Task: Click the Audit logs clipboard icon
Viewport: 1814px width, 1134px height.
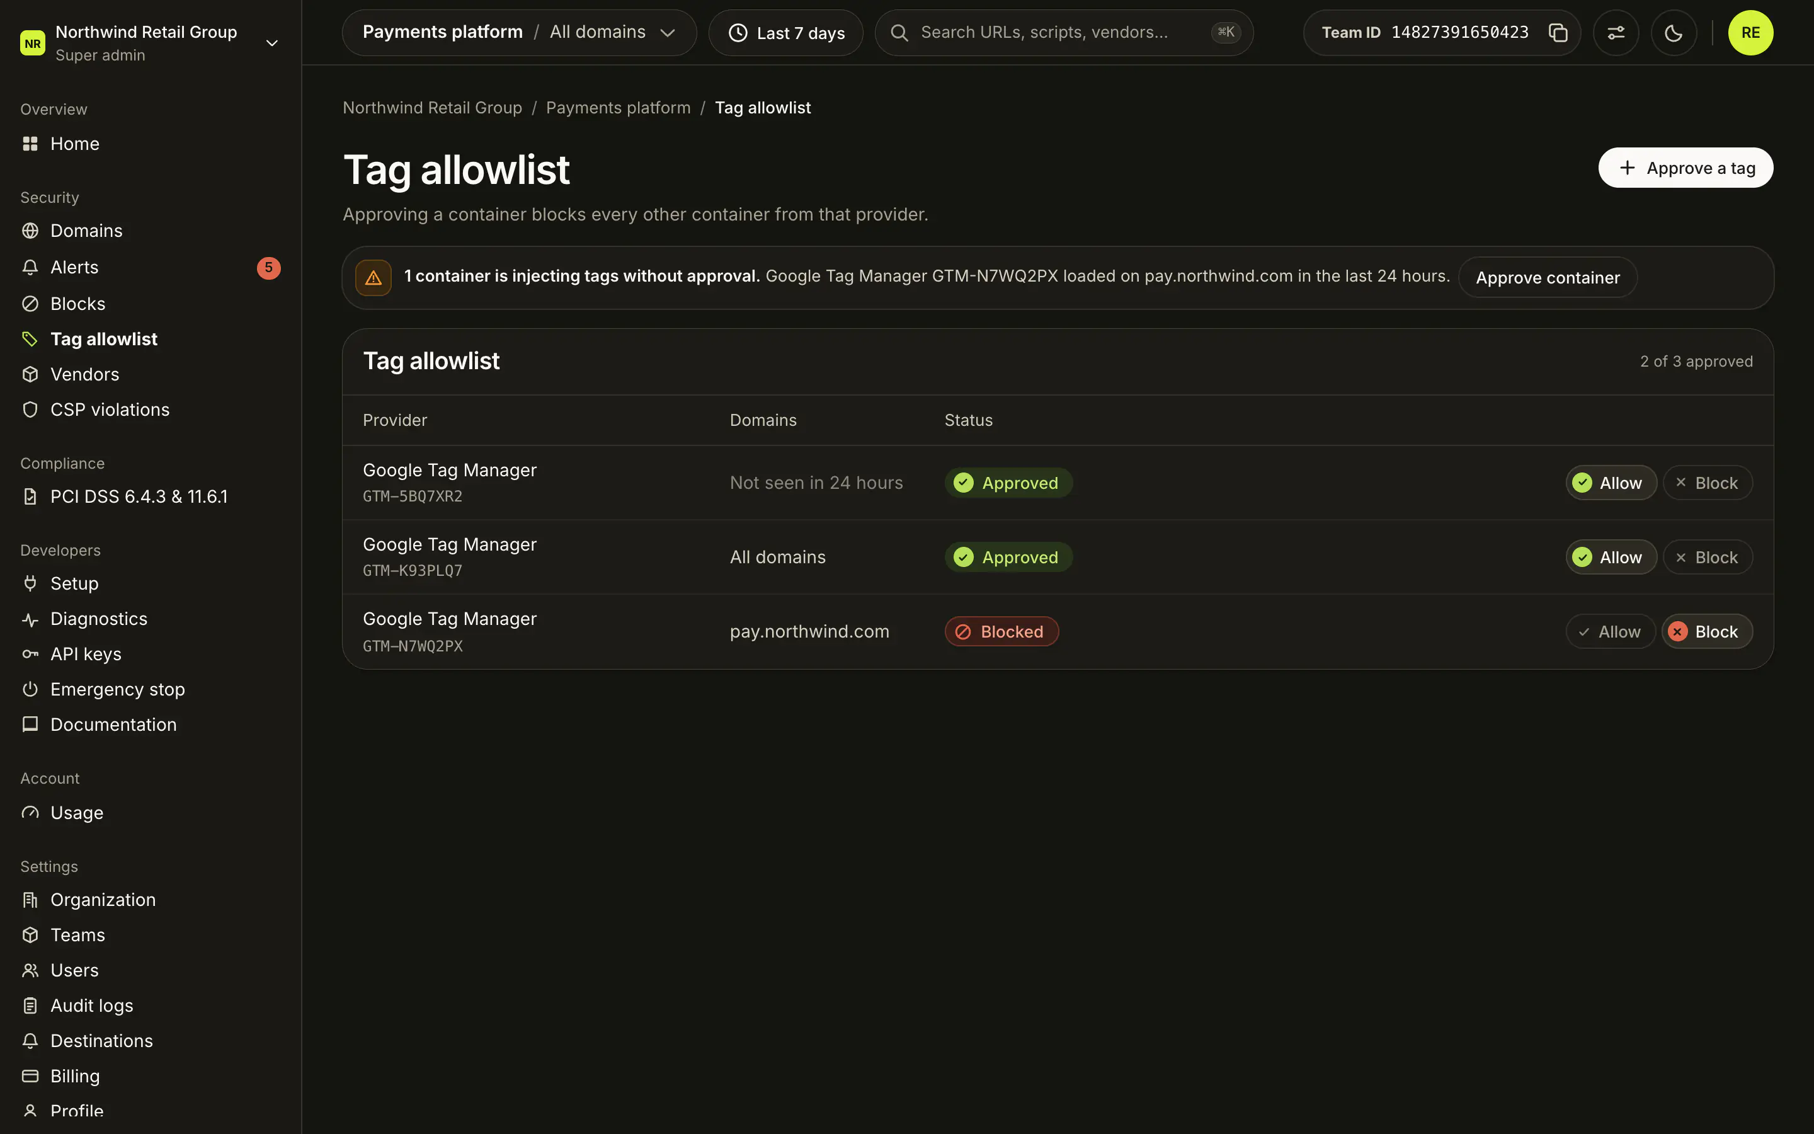Action: coord(30,1005)
